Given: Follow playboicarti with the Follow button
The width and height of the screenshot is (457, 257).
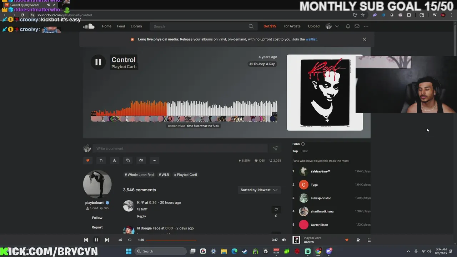Looking at the screenshot, I should click(x=97, y=218).
